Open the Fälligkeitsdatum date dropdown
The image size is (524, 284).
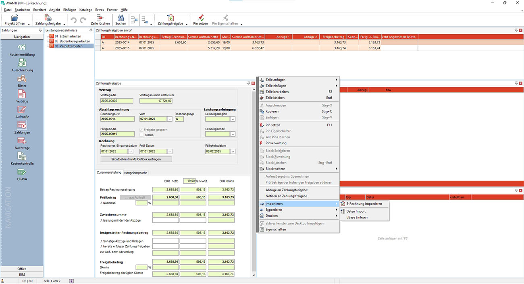click(x=233, y=151)
